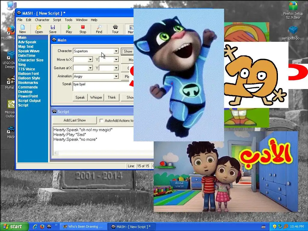
Task: Expand the Gesture at X dropdown
Action: click(x=90, y=68)
